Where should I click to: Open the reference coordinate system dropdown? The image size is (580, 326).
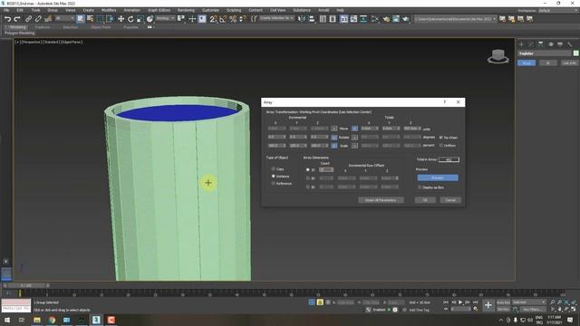click(x=165, y=18)
